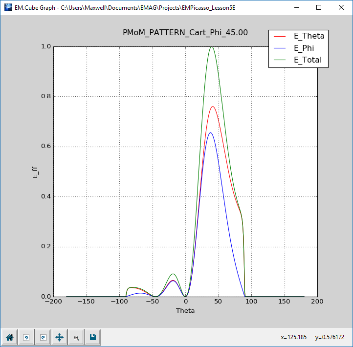Image resolution: width=353 pixels, height=347 pixels.
Task: Click the plot title PMoM_PATTERN_Cart_Phi_45.00
Action: coord(185,32)
